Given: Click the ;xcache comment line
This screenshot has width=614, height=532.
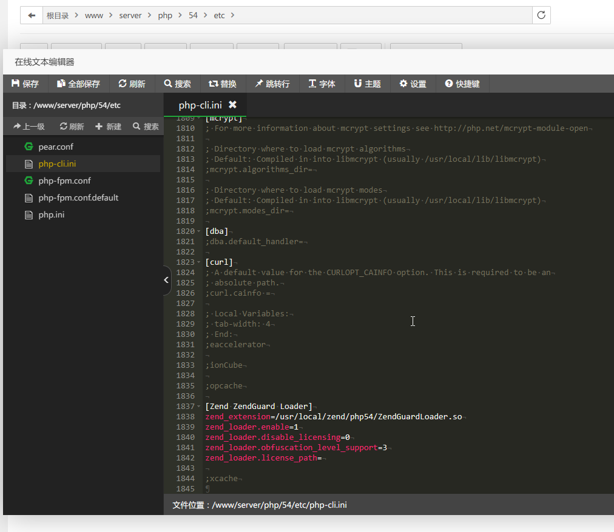Looking at the screenshot, I should [221, 479].
